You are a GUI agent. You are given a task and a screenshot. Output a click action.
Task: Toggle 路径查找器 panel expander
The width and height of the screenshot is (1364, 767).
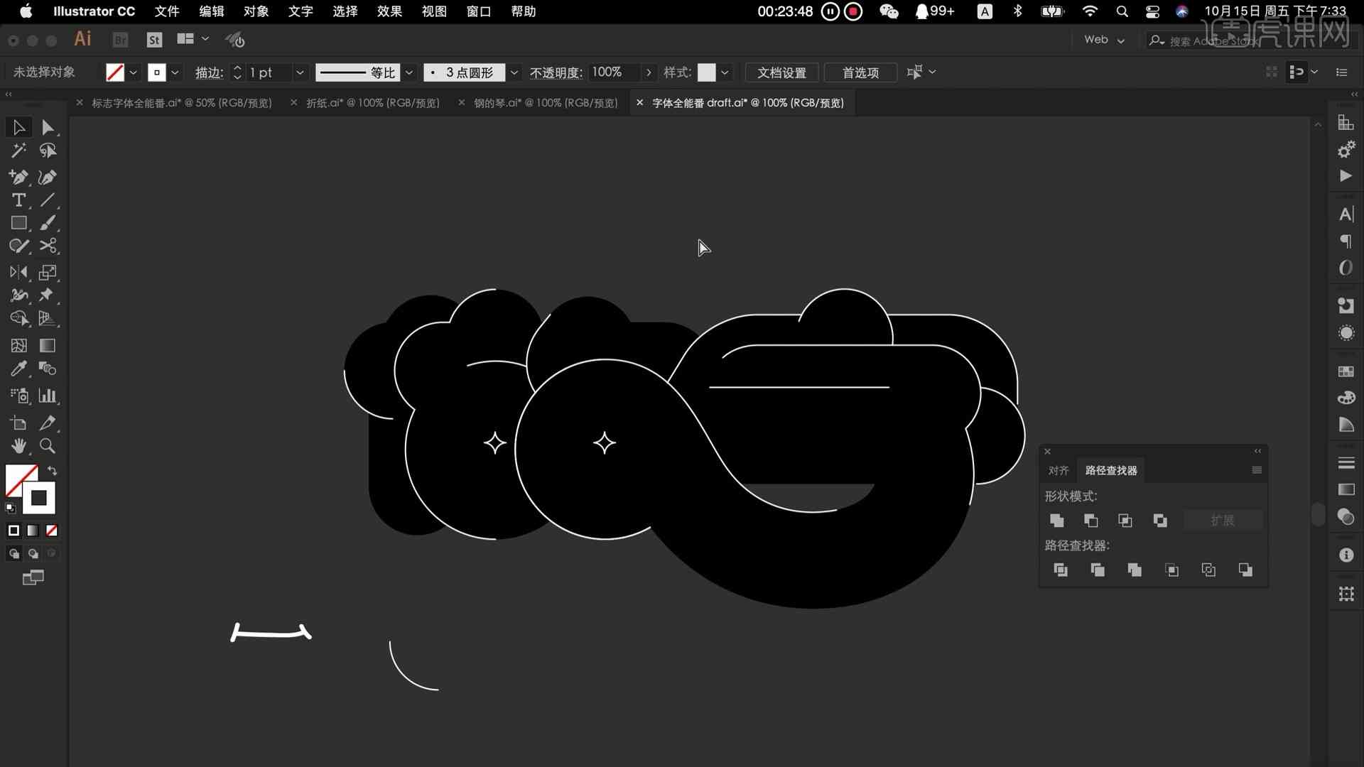click(1257, 453)
